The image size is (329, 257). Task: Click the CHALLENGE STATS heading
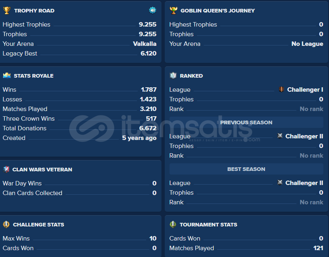point(38,225)
